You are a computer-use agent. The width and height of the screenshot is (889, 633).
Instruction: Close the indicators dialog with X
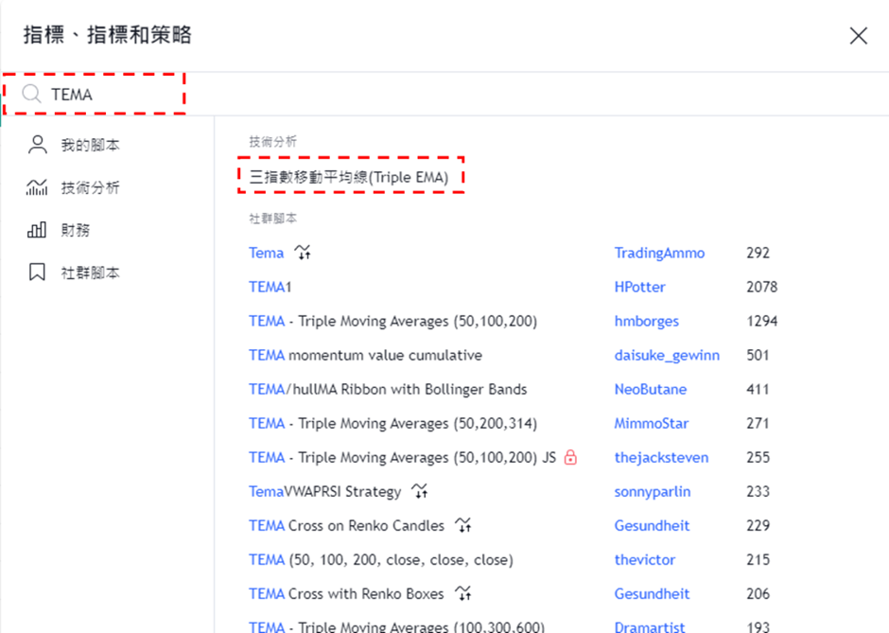858,36
